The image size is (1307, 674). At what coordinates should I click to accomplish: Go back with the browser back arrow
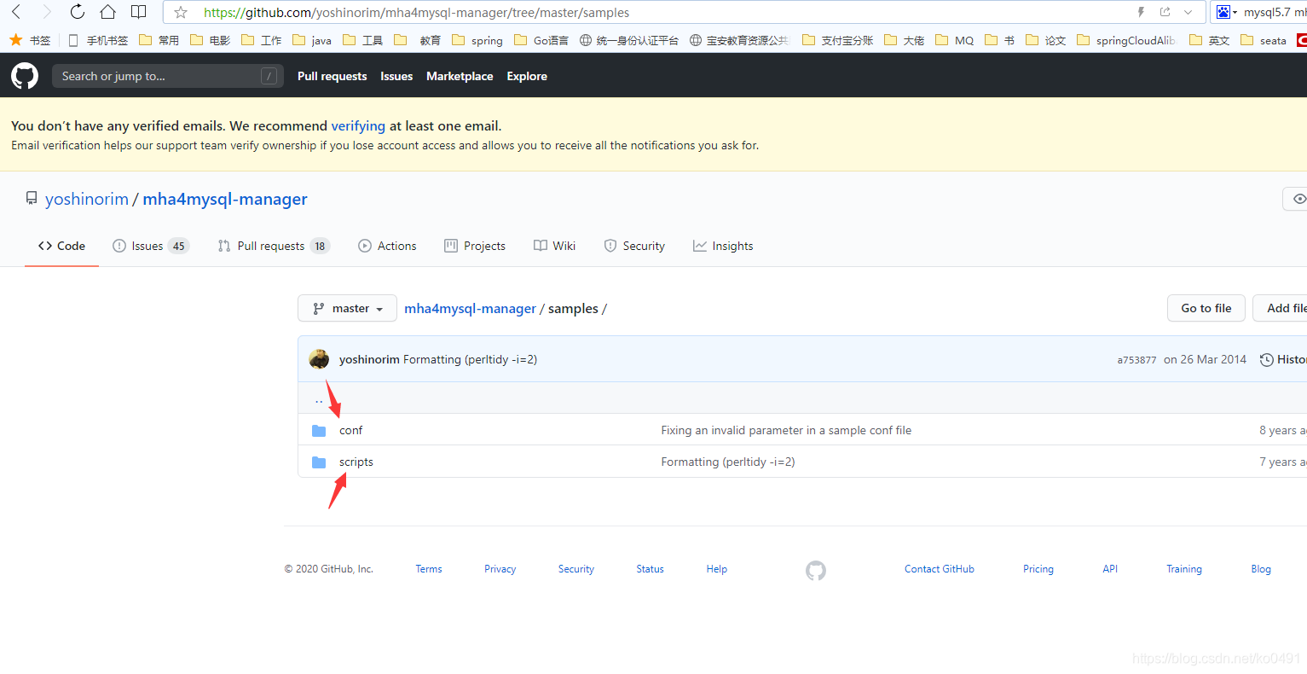(16, 12)
